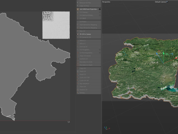Click the Copy UV command
The height and width of the screenshot is (134, 178).
click(x=89, y=68)
